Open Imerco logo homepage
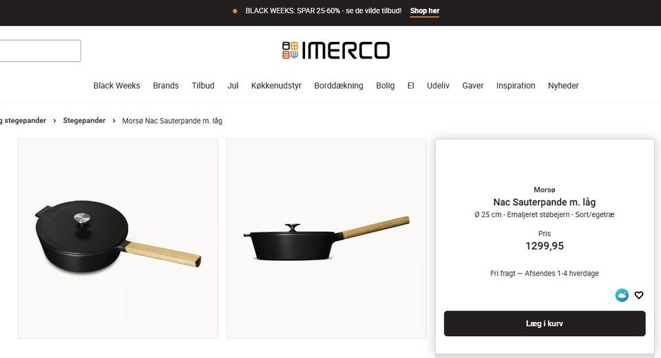The width and height of the screenshot is (661, 358). (x=336, y=50)
